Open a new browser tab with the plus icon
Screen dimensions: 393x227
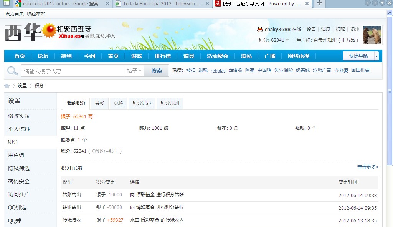point(320,3)
